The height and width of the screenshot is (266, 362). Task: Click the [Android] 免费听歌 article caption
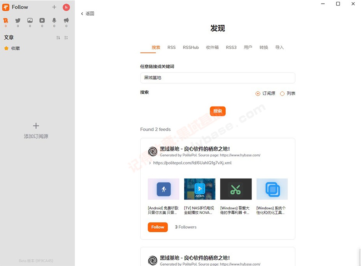[163, 210]
